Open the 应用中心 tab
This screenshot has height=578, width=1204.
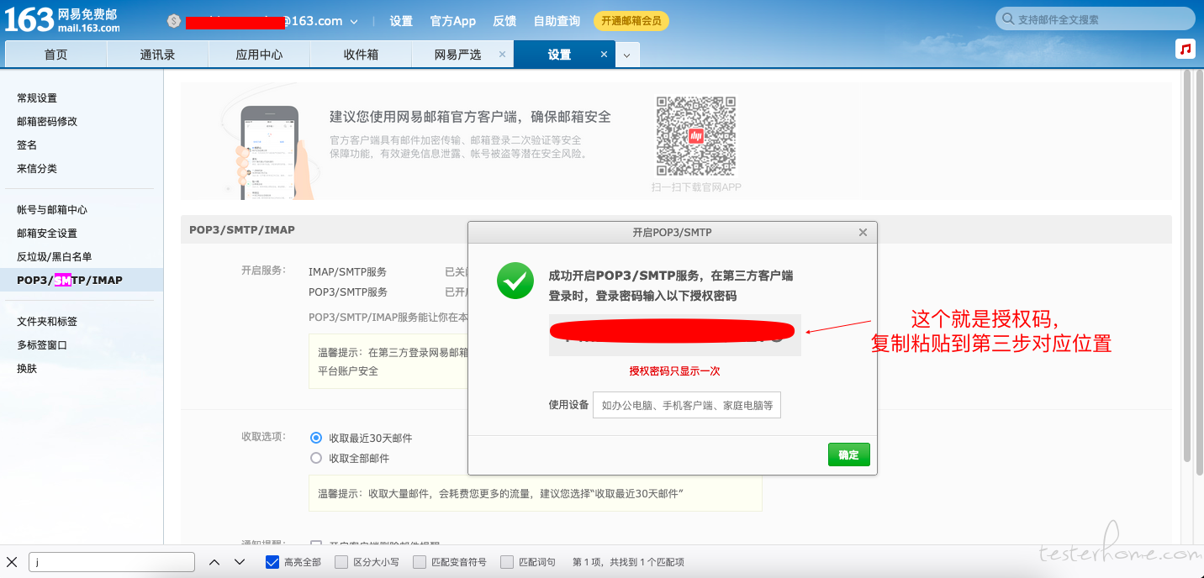point(259,55)
